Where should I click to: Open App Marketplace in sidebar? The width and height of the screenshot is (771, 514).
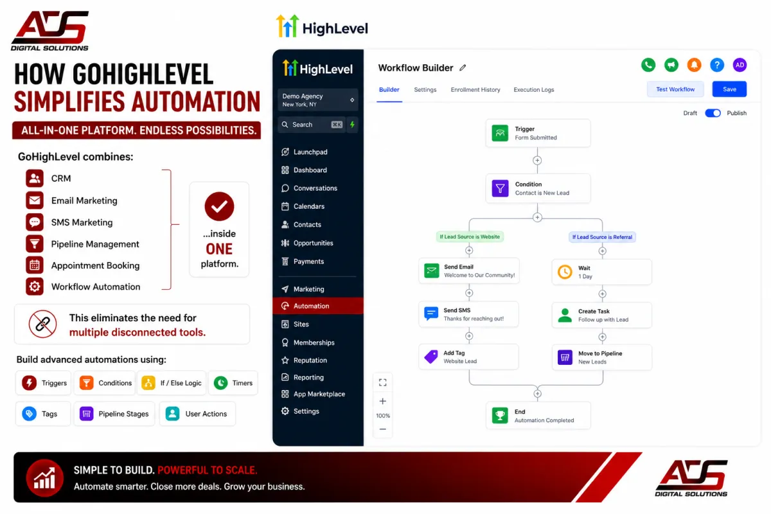coord(318,394)
